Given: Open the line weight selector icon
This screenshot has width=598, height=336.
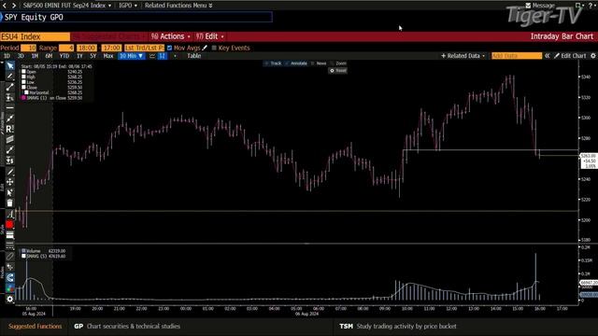Looking at the screenshot, I should click(x=10, y=235).
